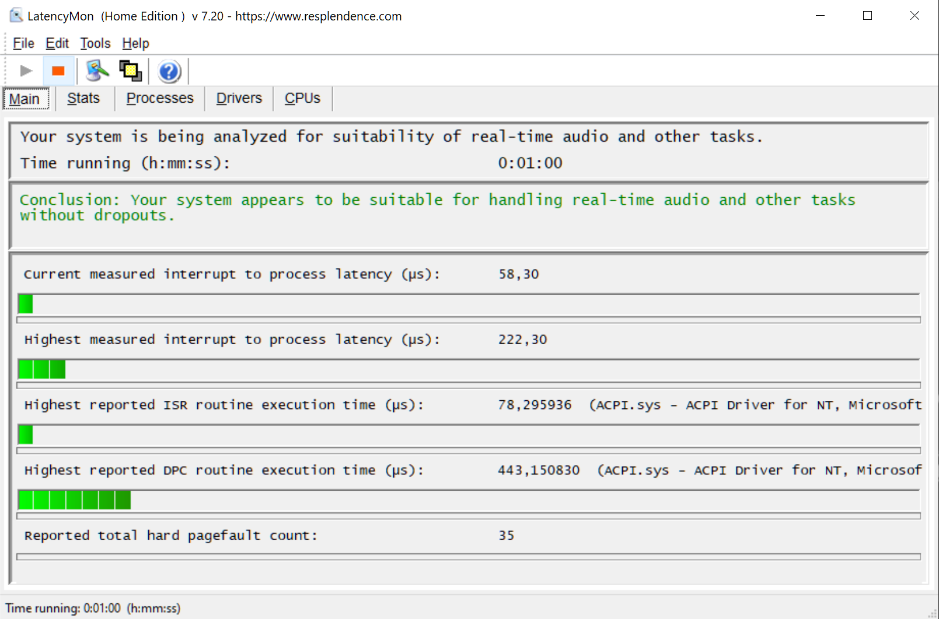Click the green Conclusion text
Viewport: 939px width, 619px height.
(437, 208)
